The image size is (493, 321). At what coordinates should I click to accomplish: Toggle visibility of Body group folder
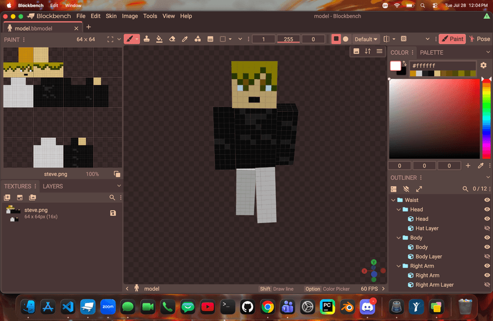pos(487,237)
